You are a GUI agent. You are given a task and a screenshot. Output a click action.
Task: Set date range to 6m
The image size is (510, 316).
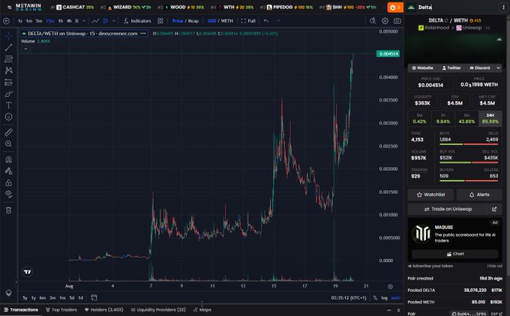[43, 298]
